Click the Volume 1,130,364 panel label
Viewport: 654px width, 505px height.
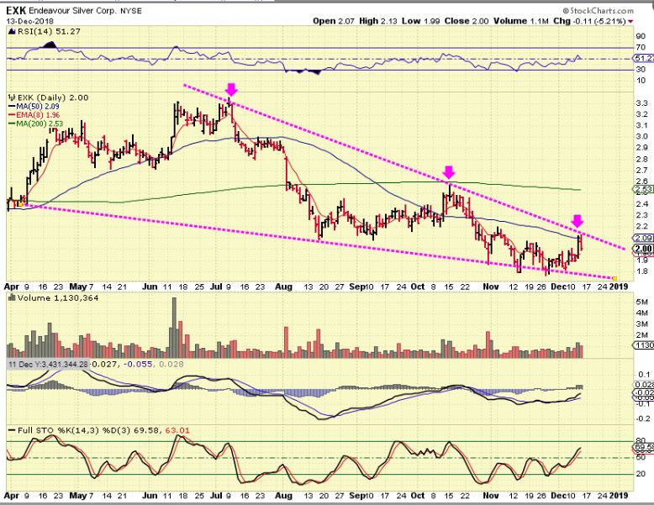(57, 297)
